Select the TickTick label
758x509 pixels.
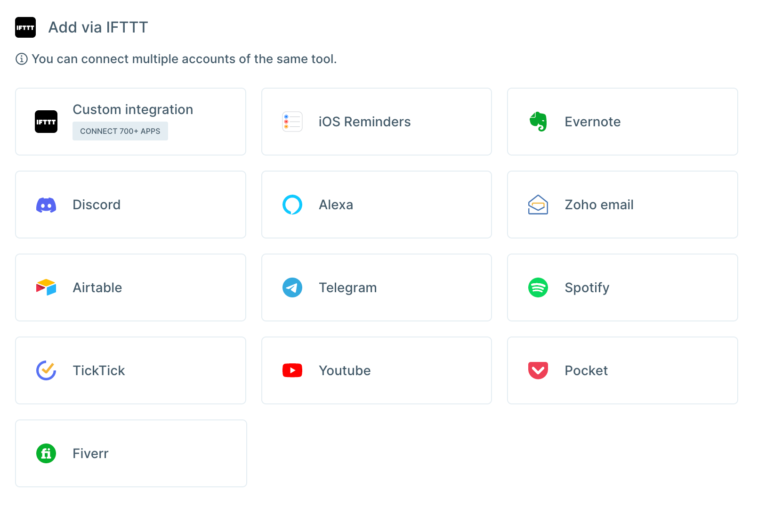pos(99,370)
